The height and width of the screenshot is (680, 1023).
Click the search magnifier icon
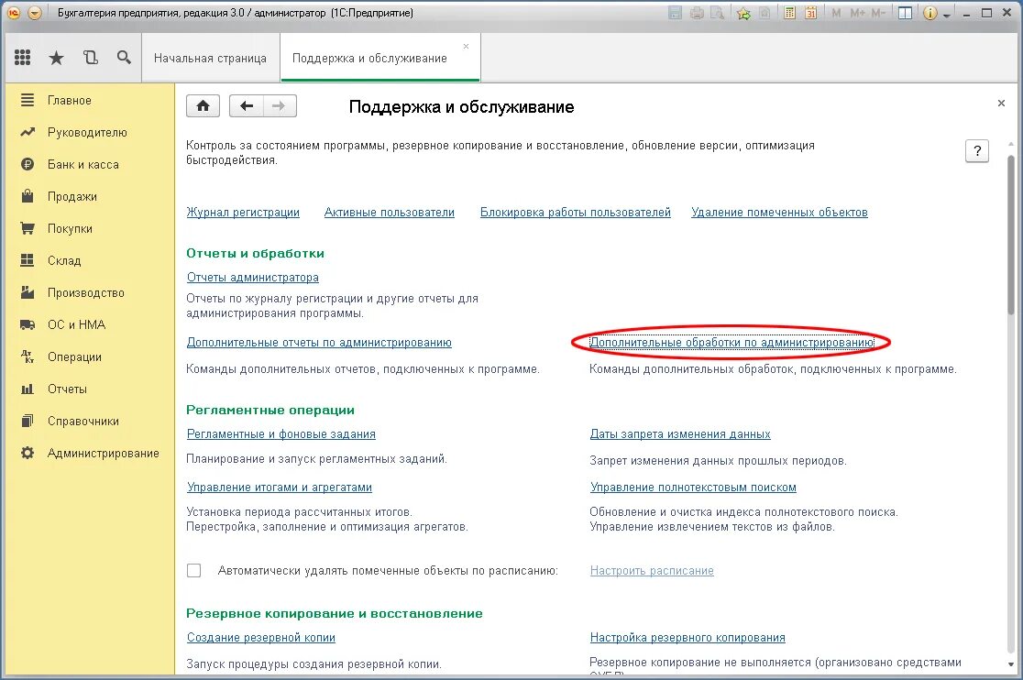point(125,57)
